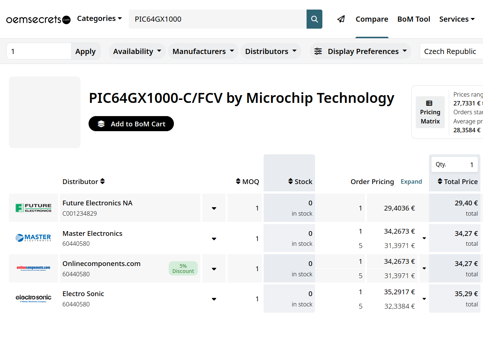Click the search magnifier button
The image size is (483, 338).
coord(314,19)
